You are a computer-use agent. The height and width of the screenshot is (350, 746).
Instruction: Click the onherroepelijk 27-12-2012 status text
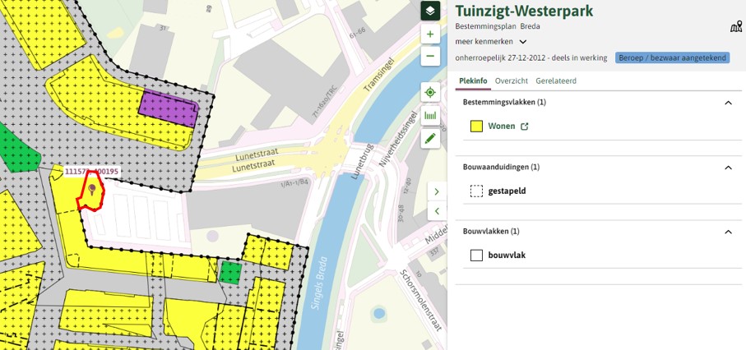tap(531, 58)
